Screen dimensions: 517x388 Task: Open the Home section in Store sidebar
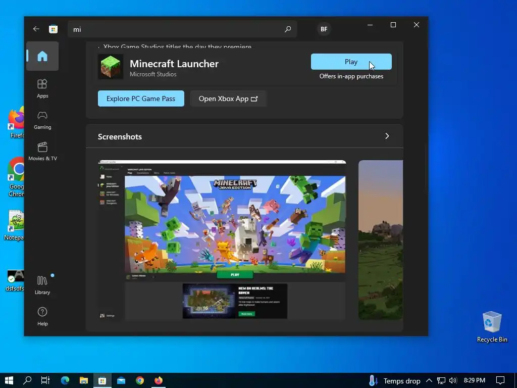click(42, 56)
